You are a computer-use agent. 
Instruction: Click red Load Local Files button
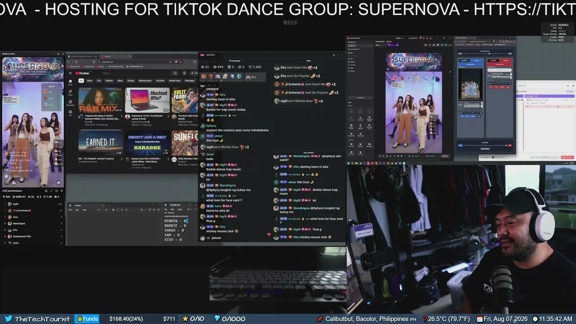500,65
